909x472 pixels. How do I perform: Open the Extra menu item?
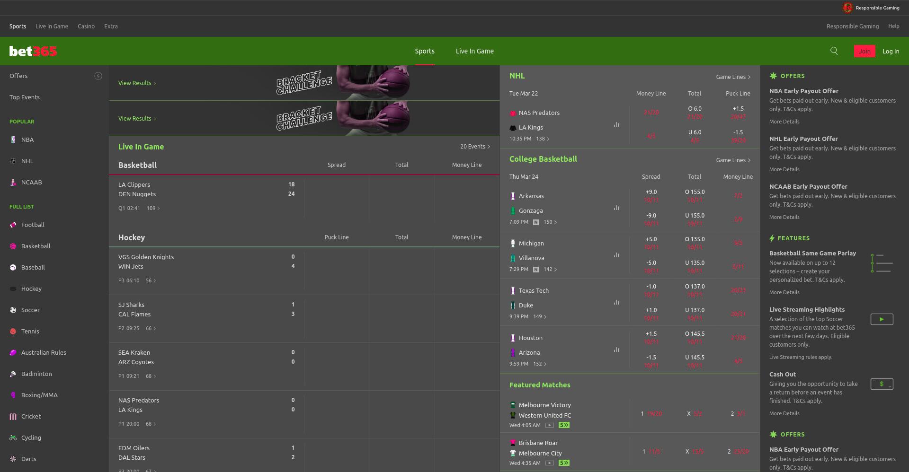[111, 26]
